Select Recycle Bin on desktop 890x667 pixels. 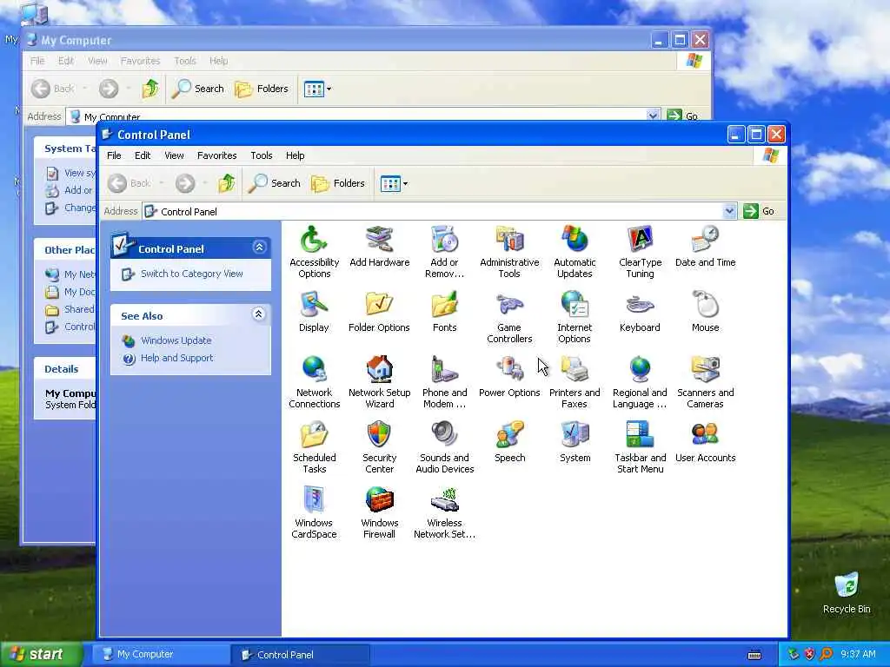847,593
